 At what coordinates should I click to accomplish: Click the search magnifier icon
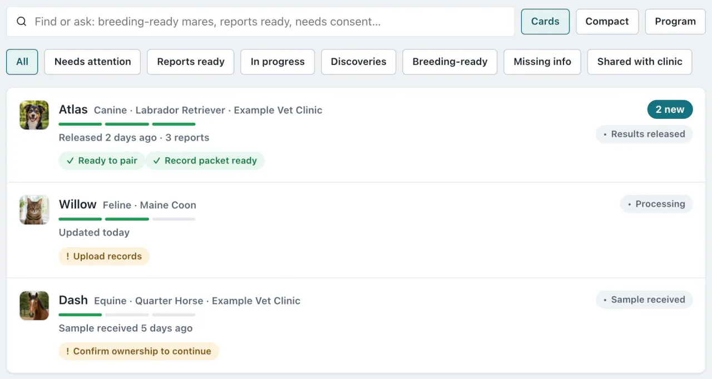point(21,22)
